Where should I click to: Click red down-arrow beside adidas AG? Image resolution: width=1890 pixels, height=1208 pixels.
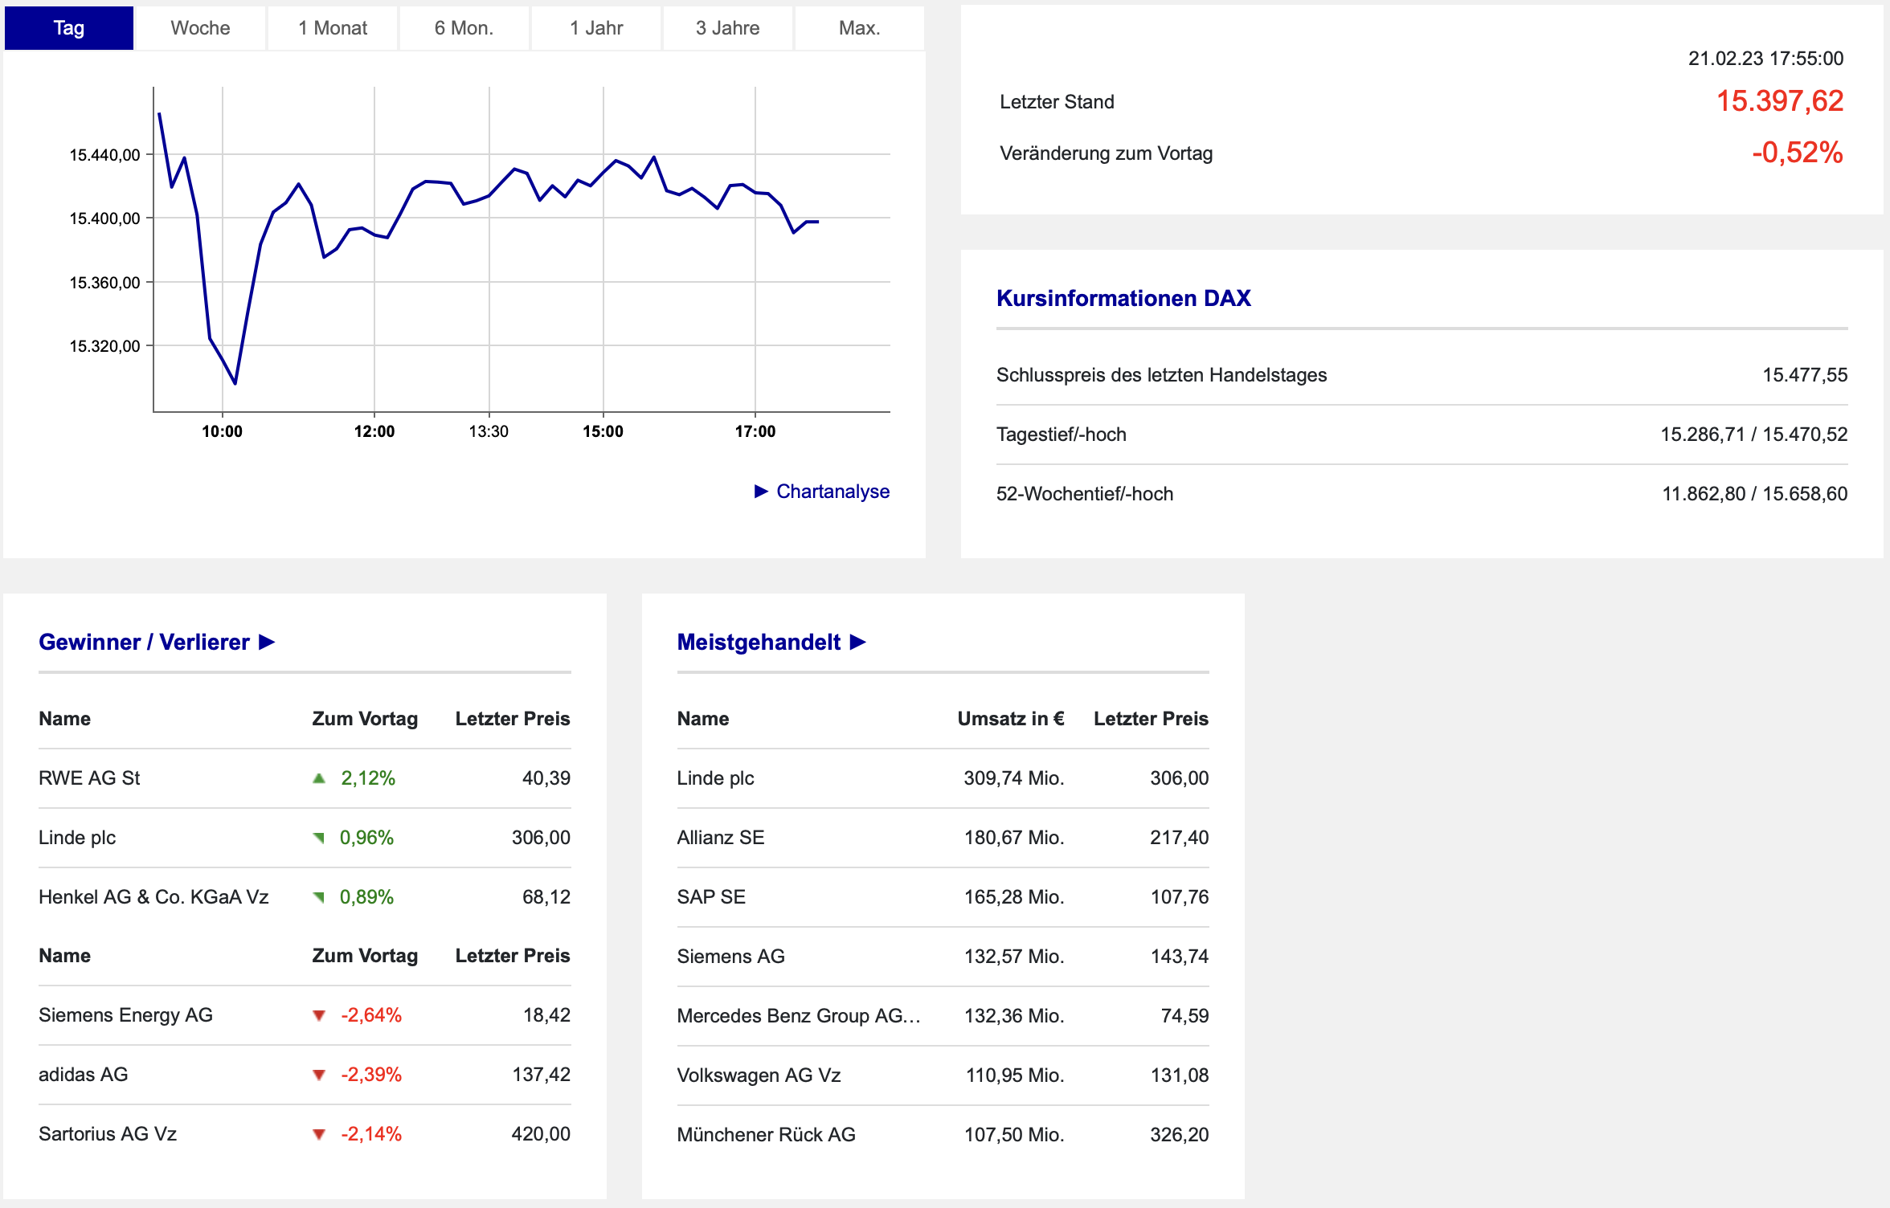pos(319,1075)
